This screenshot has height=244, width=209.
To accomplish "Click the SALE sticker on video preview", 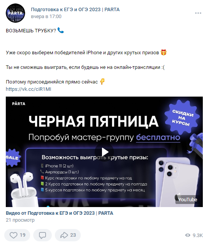I will point(12,157).
